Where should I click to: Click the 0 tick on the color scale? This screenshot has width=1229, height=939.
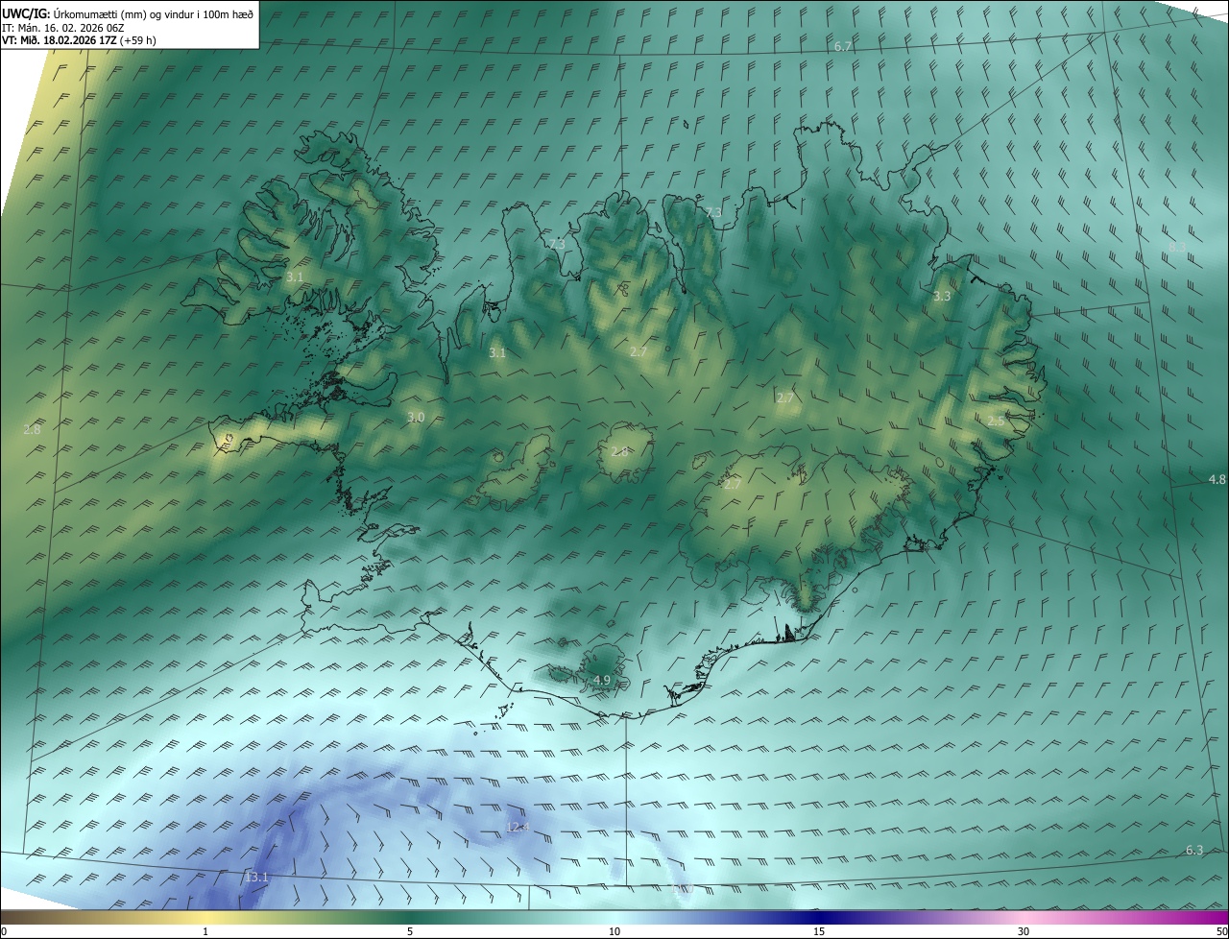4,931
